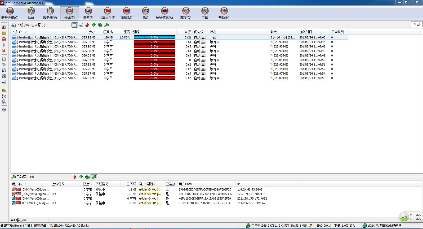Image resolution: width=423 pixels, height=229 pixels.
Task: Sort clients by 客户端软件 (client software) column
Action: pyautogui.click(x=151, y=184)
